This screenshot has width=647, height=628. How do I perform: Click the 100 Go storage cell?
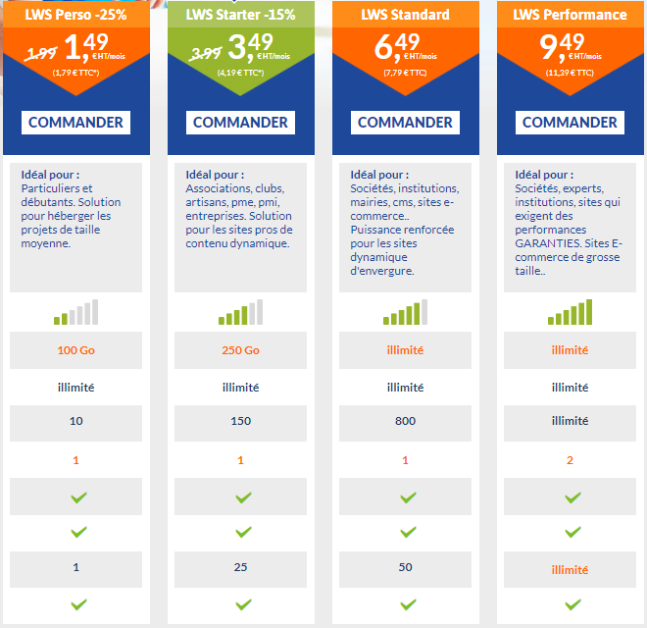pyautogui.click(x=75, y=350)
